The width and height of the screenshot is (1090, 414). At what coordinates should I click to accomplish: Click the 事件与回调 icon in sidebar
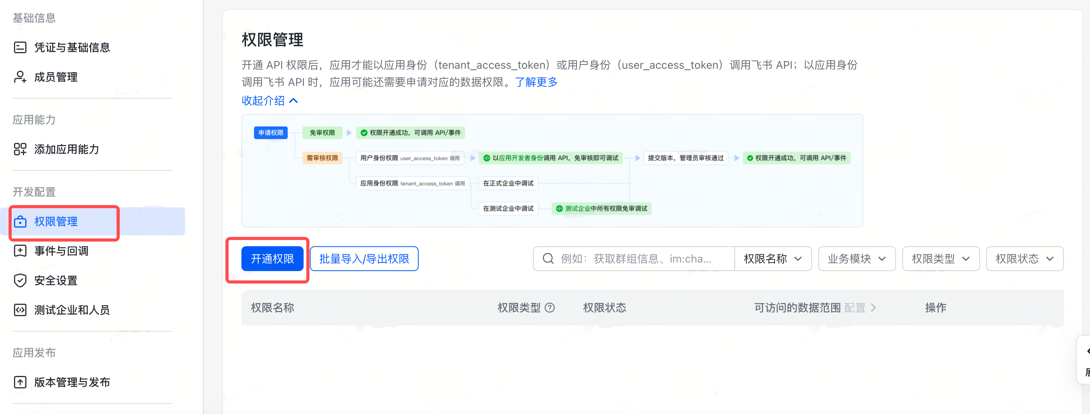(x=20, y=251)
